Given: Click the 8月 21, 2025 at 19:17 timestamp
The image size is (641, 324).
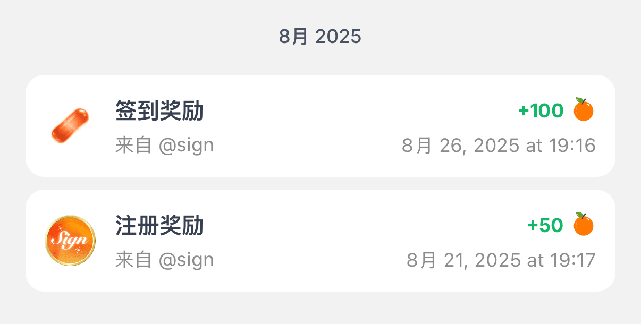Looking at the screenshot, I should coord(501,260).
